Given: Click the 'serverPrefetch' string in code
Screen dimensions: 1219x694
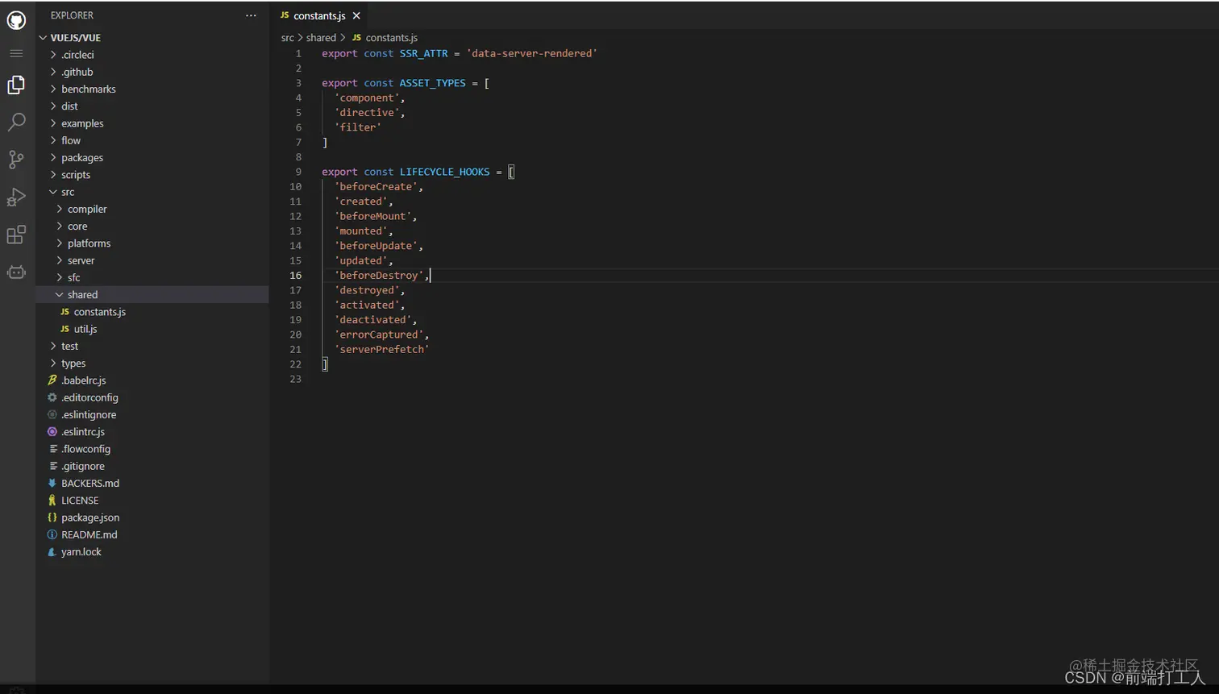Looking at the screenshot, I should 382,350.
